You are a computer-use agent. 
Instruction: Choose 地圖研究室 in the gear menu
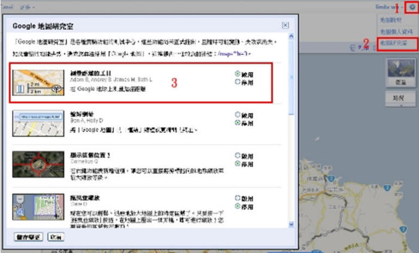point(394,43)
